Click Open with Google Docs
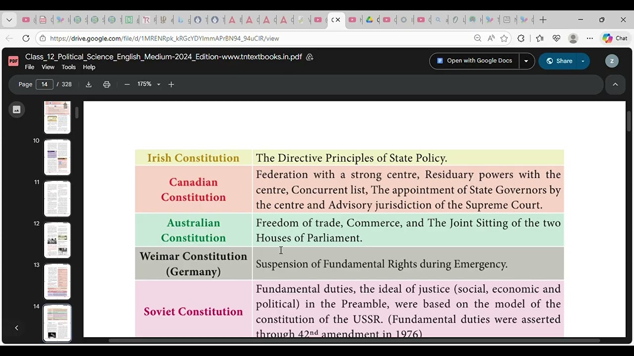 (x=474, y=61)
